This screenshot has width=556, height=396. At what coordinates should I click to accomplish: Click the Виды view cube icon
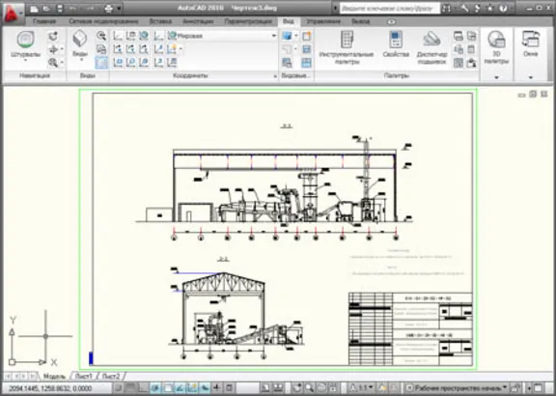80,39
